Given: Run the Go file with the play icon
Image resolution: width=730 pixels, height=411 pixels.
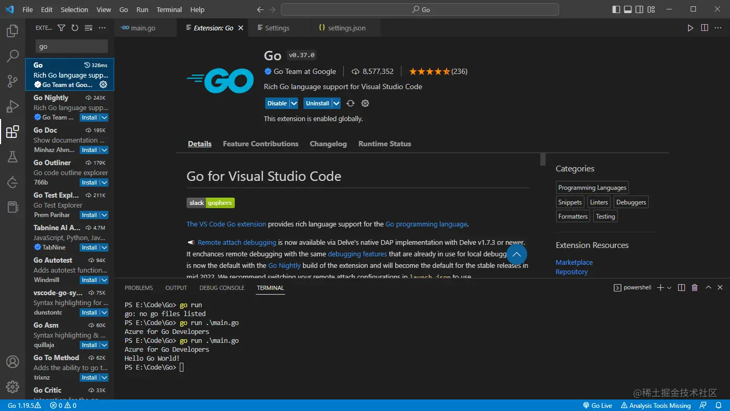Looking at the screenshot, I should click(x=691, y=28).
